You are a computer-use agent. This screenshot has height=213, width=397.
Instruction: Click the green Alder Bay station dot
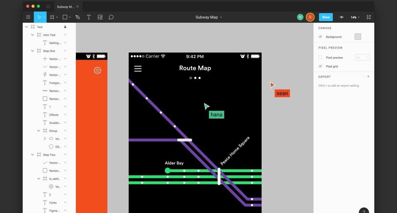168,171
